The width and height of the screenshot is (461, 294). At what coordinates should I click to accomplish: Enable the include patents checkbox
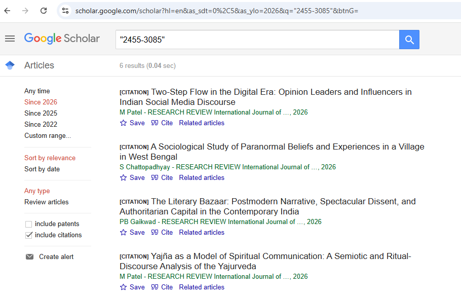pos(29,224)
